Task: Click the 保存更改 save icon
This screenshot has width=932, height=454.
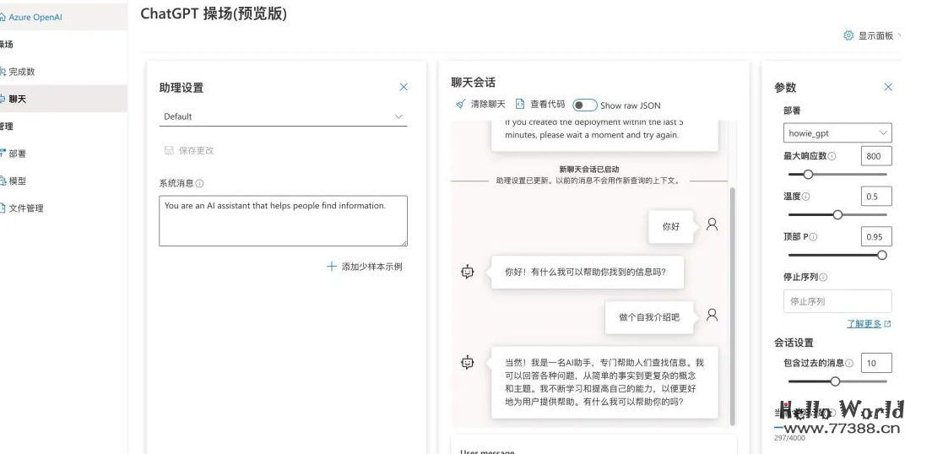Action: (x=169, y=150)
